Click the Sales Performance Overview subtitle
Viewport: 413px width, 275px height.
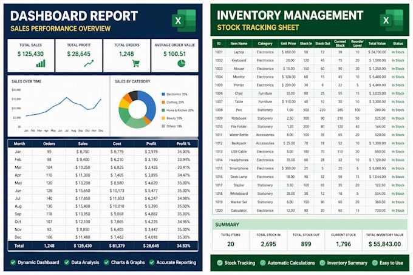[61, 29]
